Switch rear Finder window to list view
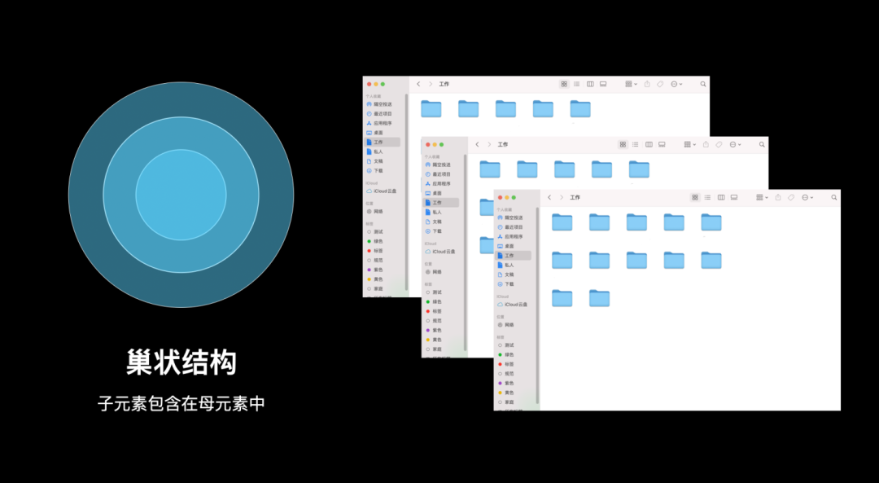Viewport: 879px width, 483px height. [576, 84]
